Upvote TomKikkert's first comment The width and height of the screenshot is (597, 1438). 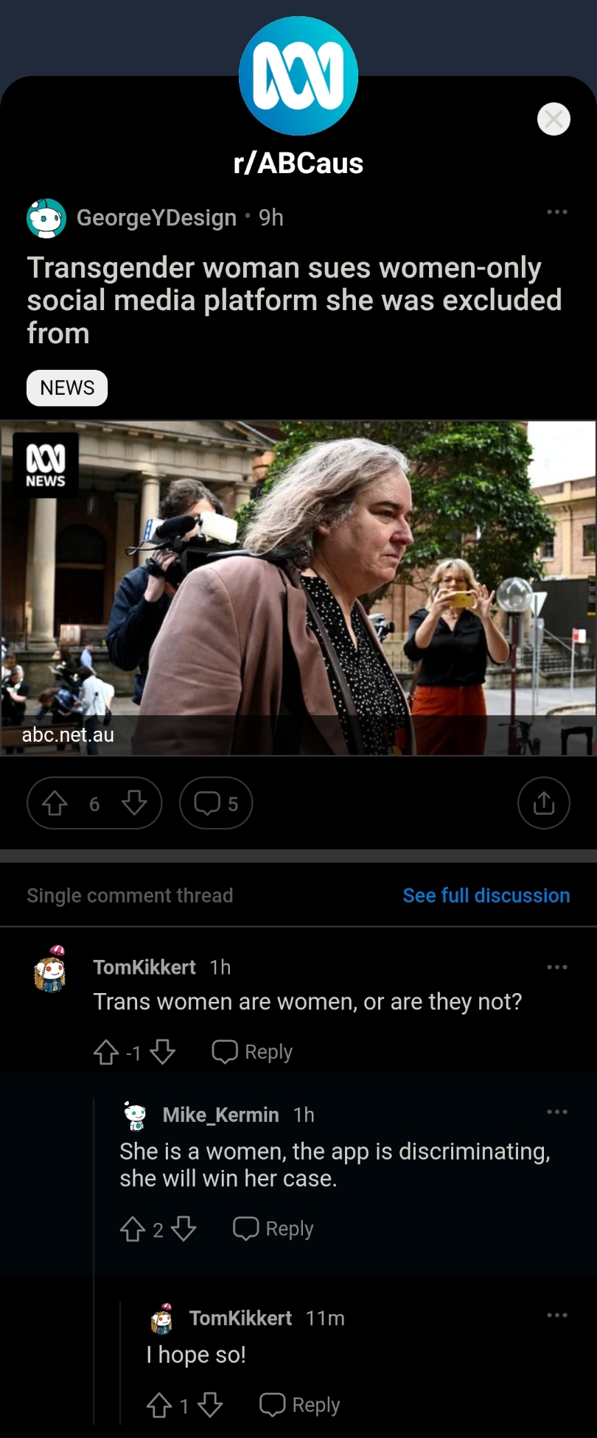106,1052
